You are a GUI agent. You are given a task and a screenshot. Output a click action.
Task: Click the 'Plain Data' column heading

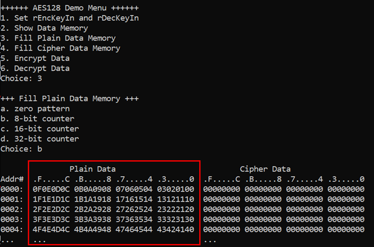[x=93, y=169]
